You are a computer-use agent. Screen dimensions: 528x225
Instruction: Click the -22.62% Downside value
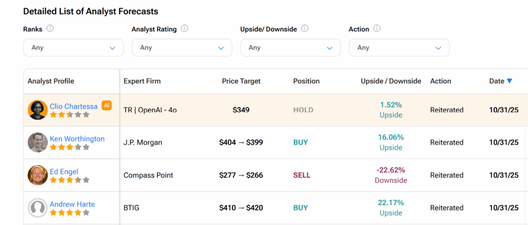(x=391, y=175)
